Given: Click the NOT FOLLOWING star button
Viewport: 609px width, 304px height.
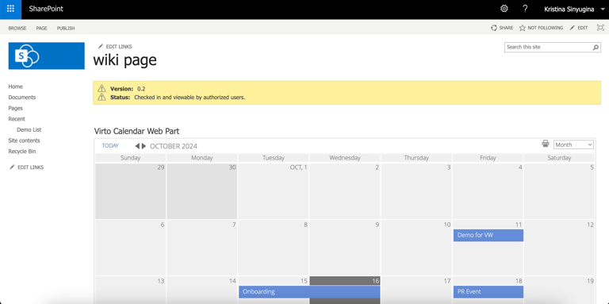Looking at the screenshot, I should coord(541,28).
